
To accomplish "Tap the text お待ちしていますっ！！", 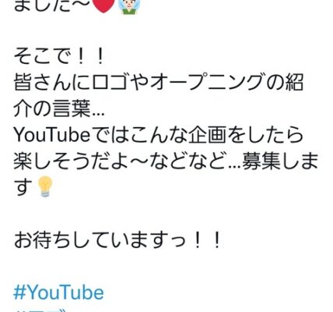I will point(117,239).
